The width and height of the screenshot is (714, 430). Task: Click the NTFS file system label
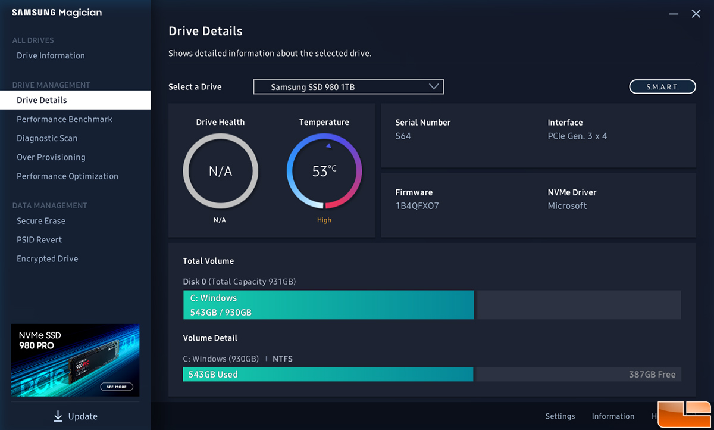pyautogui.click(x=283, y=359)
